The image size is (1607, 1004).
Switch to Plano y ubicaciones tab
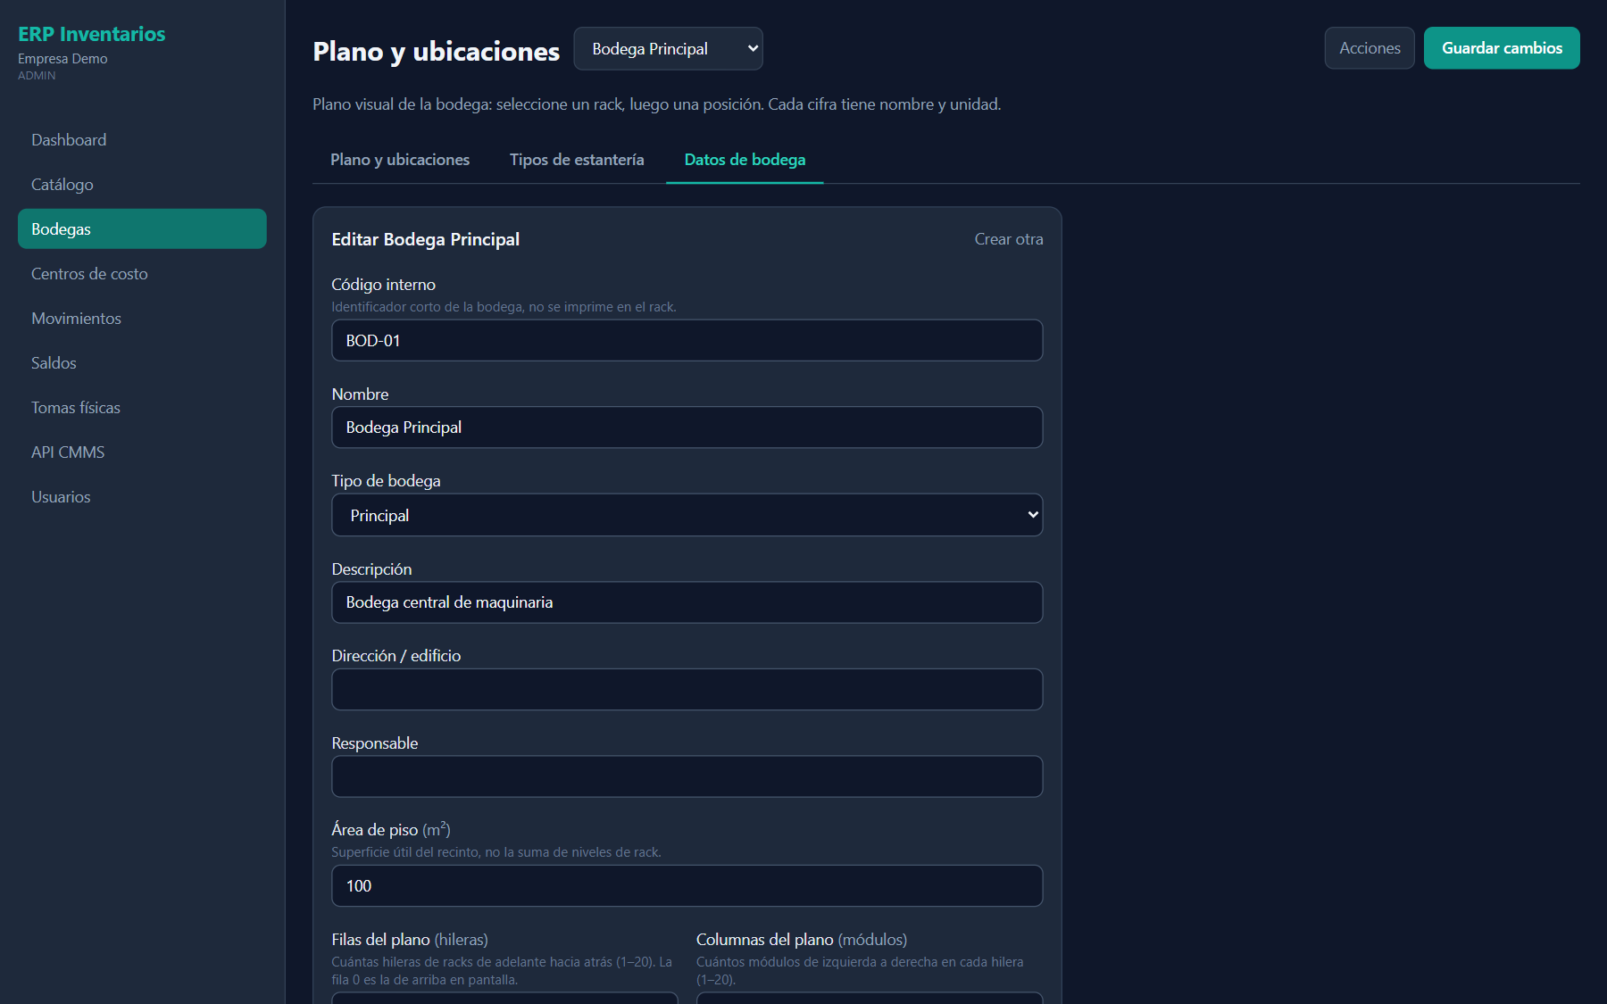[400, 160]
